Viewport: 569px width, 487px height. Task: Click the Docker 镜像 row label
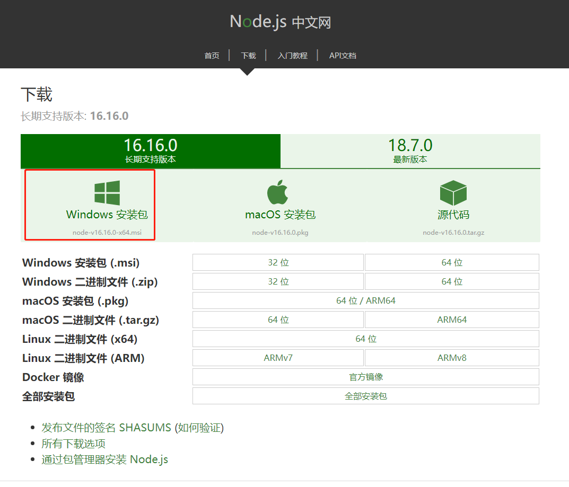[x=53, y=377]
